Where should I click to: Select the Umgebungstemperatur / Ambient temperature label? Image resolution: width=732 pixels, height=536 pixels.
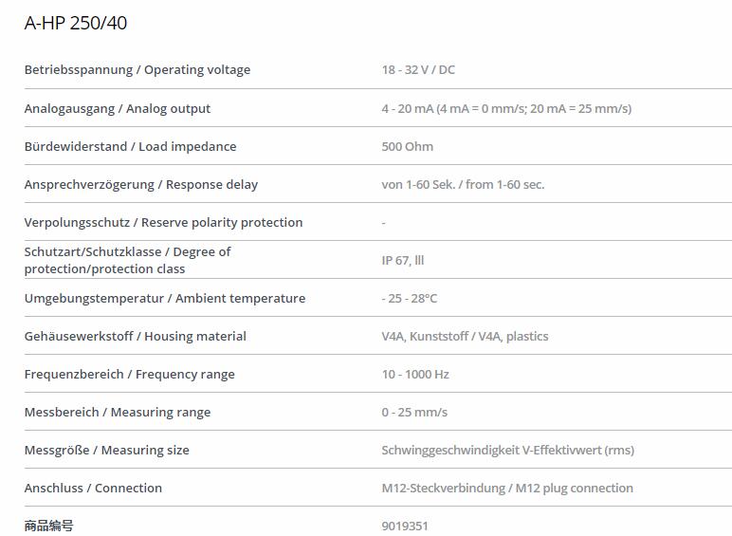(x=165, y=298)
